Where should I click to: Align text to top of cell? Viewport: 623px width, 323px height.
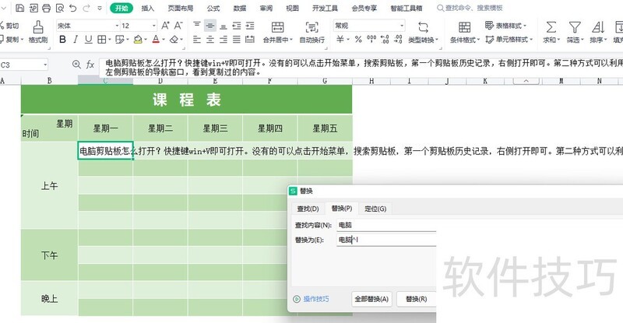click(x=197, y=26)
